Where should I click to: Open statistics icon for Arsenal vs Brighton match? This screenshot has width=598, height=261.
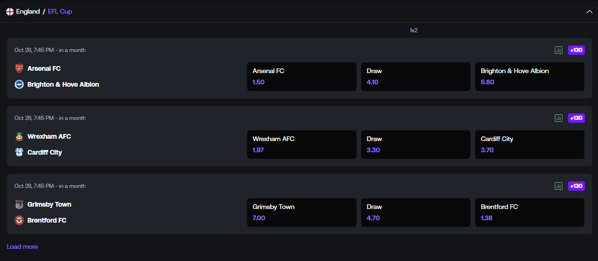pyautogui.click(x=558, y=50)
